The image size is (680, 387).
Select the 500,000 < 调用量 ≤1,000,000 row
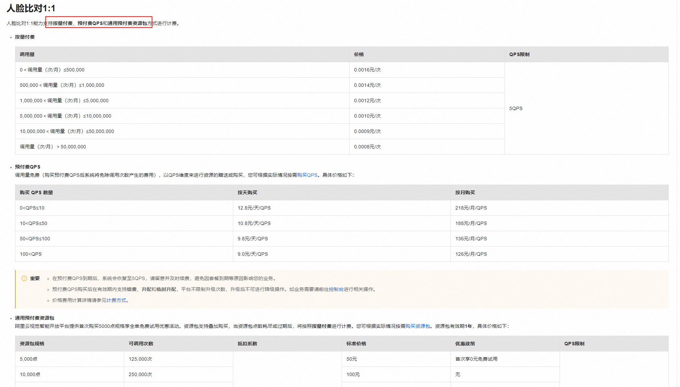182,85
